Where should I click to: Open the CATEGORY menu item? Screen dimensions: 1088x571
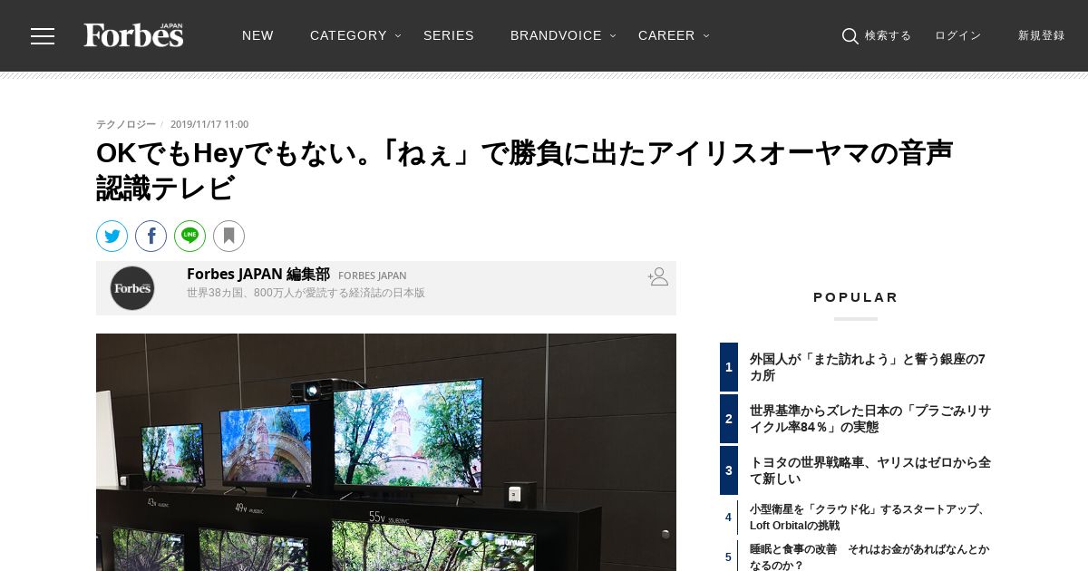[x=348, y=35]
